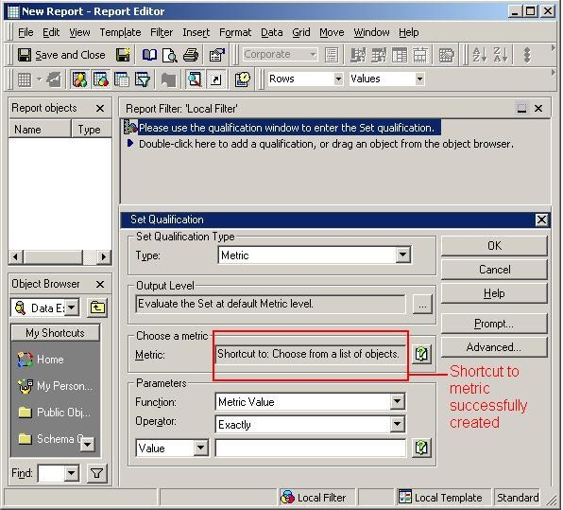
Task: Click the vertical drill arrows icon
Action: 527,55
